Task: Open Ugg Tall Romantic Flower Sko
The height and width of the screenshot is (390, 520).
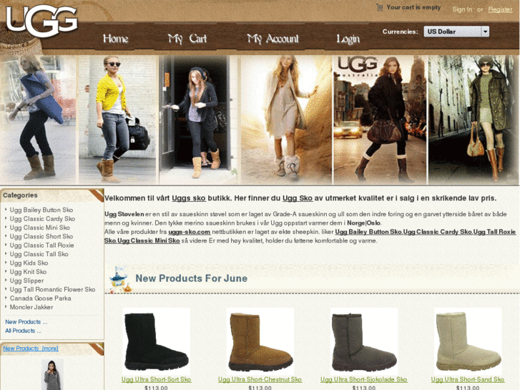Action: (x=52, y=289)
